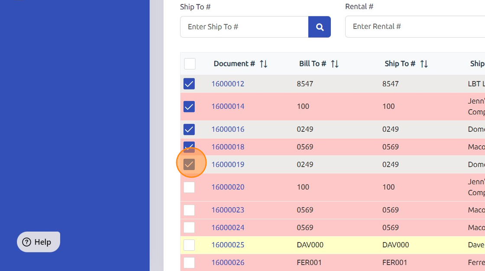The height and width of the screenshot is (271, 485).
Task: Sort by Ship To # column arrows
Action: click(424, 64)
